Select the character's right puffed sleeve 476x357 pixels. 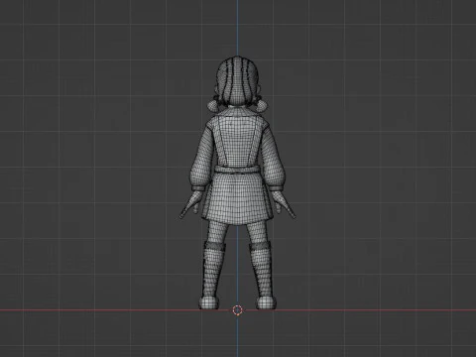tap(274, 156)
